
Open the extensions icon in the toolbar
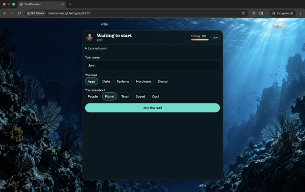254,13
